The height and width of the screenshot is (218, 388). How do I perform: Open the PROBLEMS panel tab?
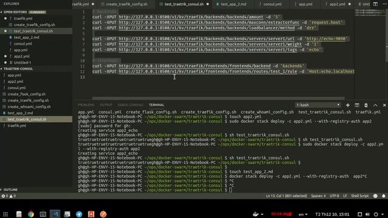[x=86, y=105]
